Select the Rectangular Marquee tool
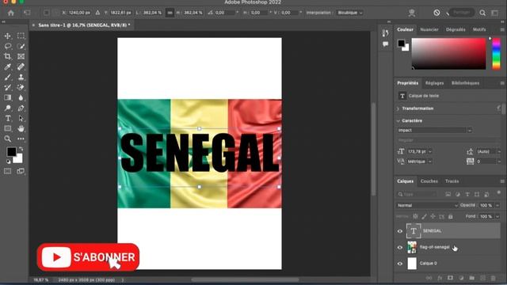 coord(21,36)
